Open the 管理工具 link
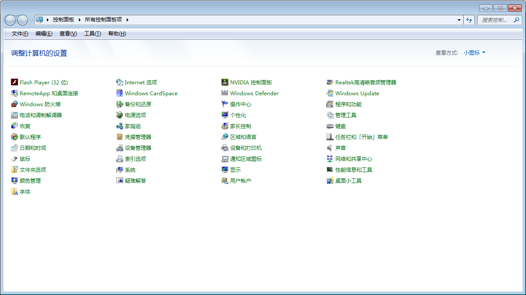Image resolution: width=526 pixels, height=295 pixels. point(346,115)
